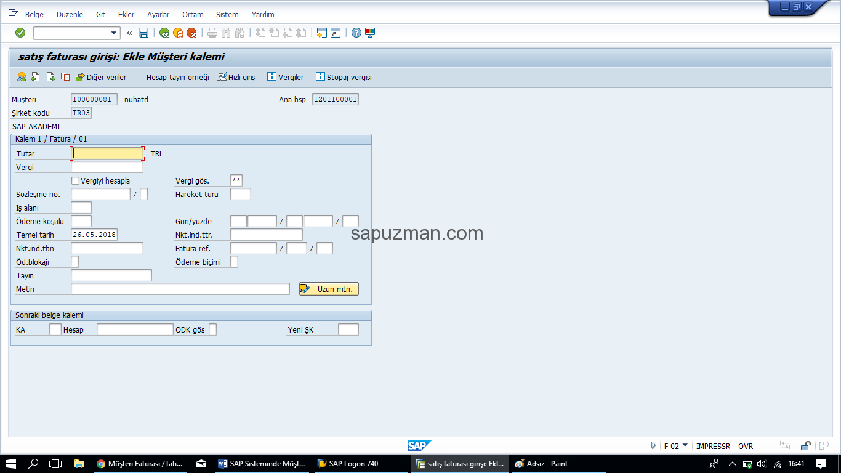Click the Save (disk) icon
The width and height of the screenshot is (841, 473).
[142, 33]
